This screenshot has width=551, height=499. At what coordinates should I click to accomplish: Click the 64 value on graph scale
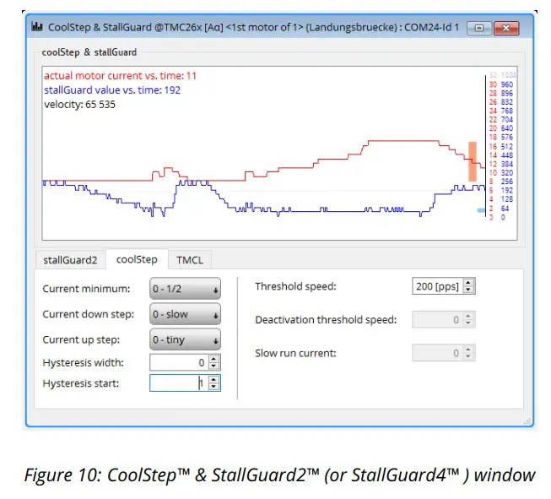coord(505,209)
